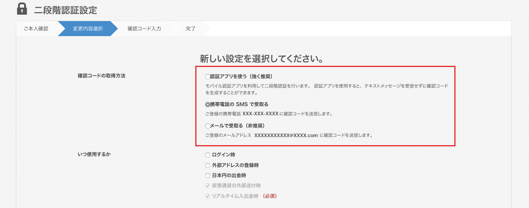Check the 日本円の出金時 checkbox
The width and height of the screenshot is (529, 208).
pyautogui.click(x=207, y=175)
